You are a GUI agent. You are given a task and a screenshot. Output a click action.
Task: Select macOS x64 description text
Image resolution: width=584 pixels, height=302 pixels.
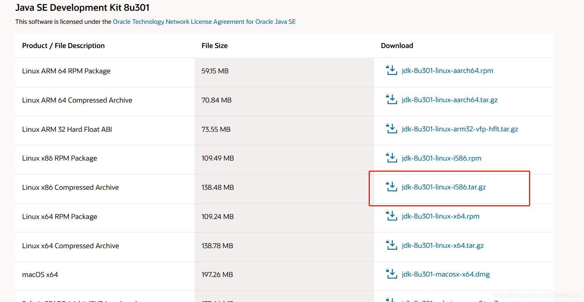coord(40,275)
